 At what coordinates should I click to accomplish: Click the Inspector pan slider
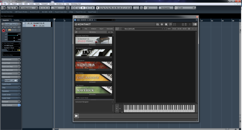click(14, 38)
